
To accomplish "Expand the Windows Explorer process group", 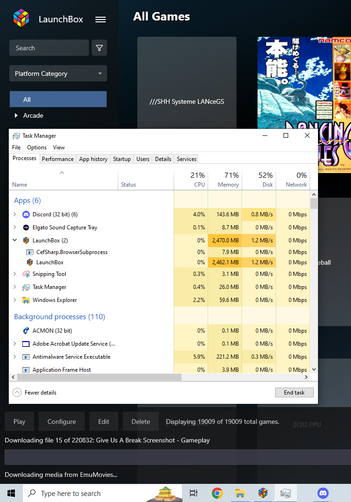I will tap(15, 300).
